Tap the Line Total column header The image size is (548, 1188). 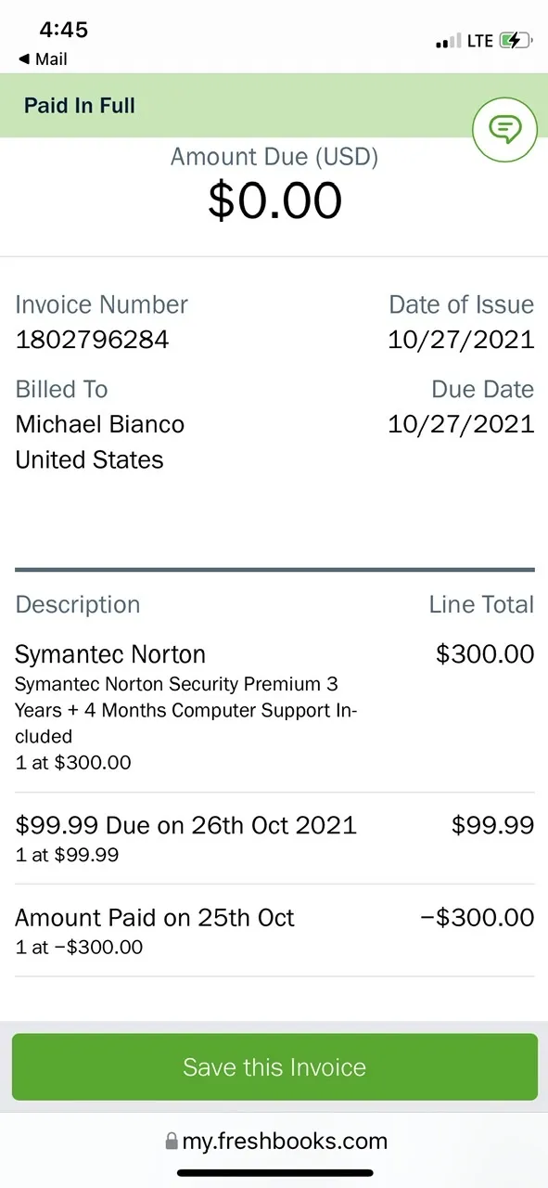click(481, 605)
